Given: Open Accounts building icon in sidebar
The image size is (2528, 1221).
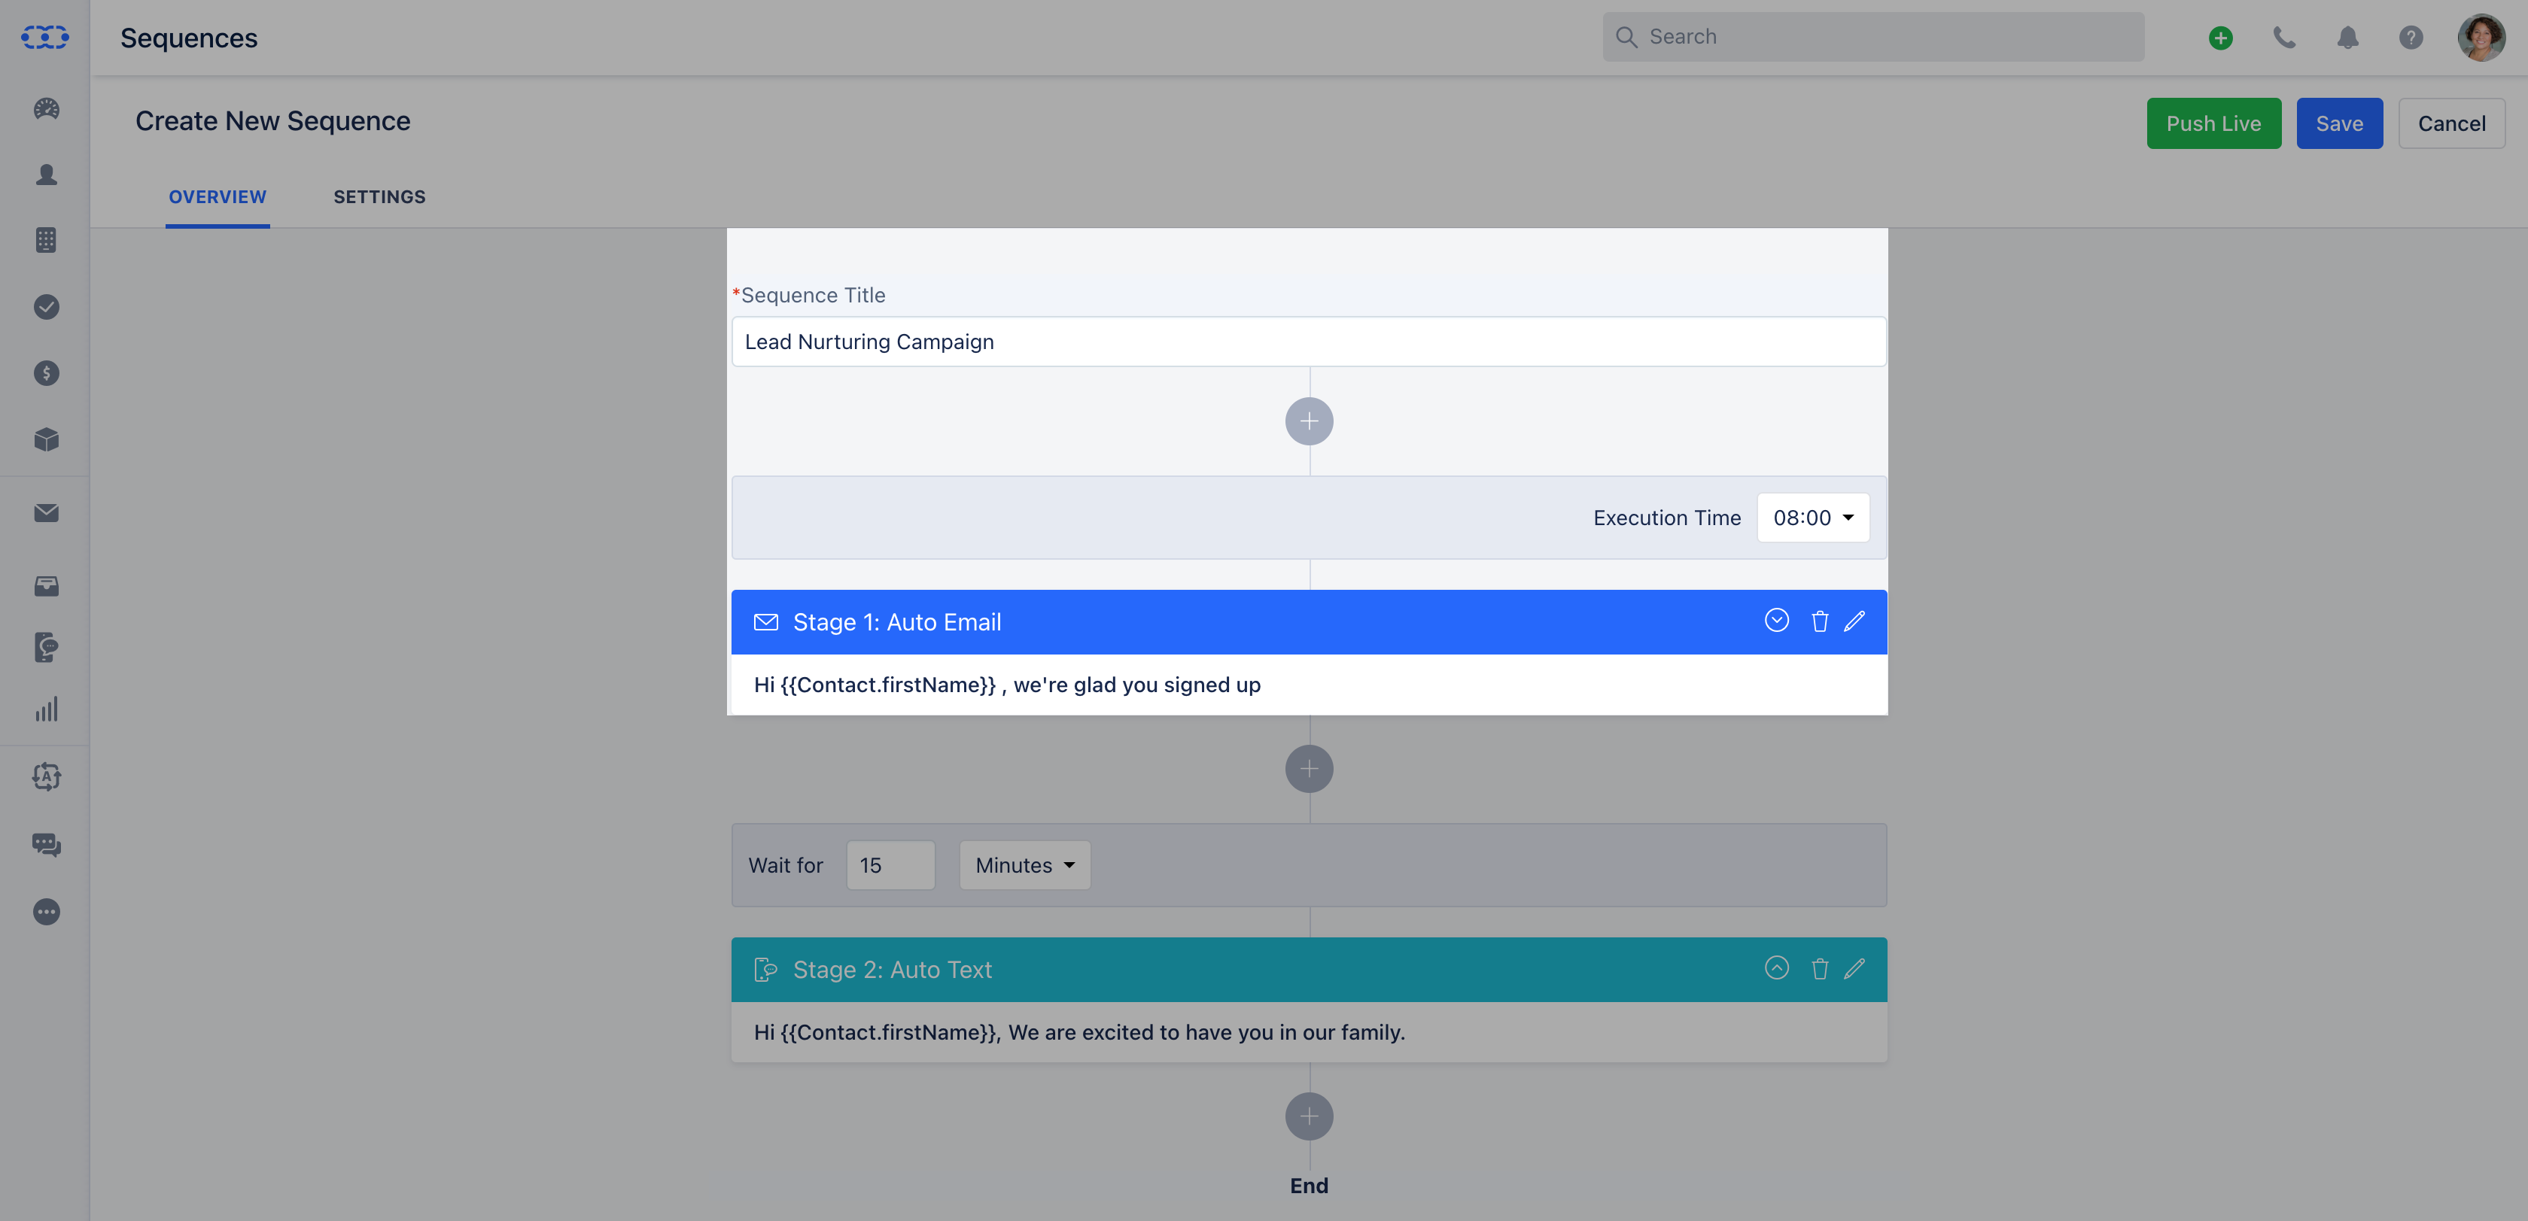Looking at the screenshot, I should click(46, 240).
